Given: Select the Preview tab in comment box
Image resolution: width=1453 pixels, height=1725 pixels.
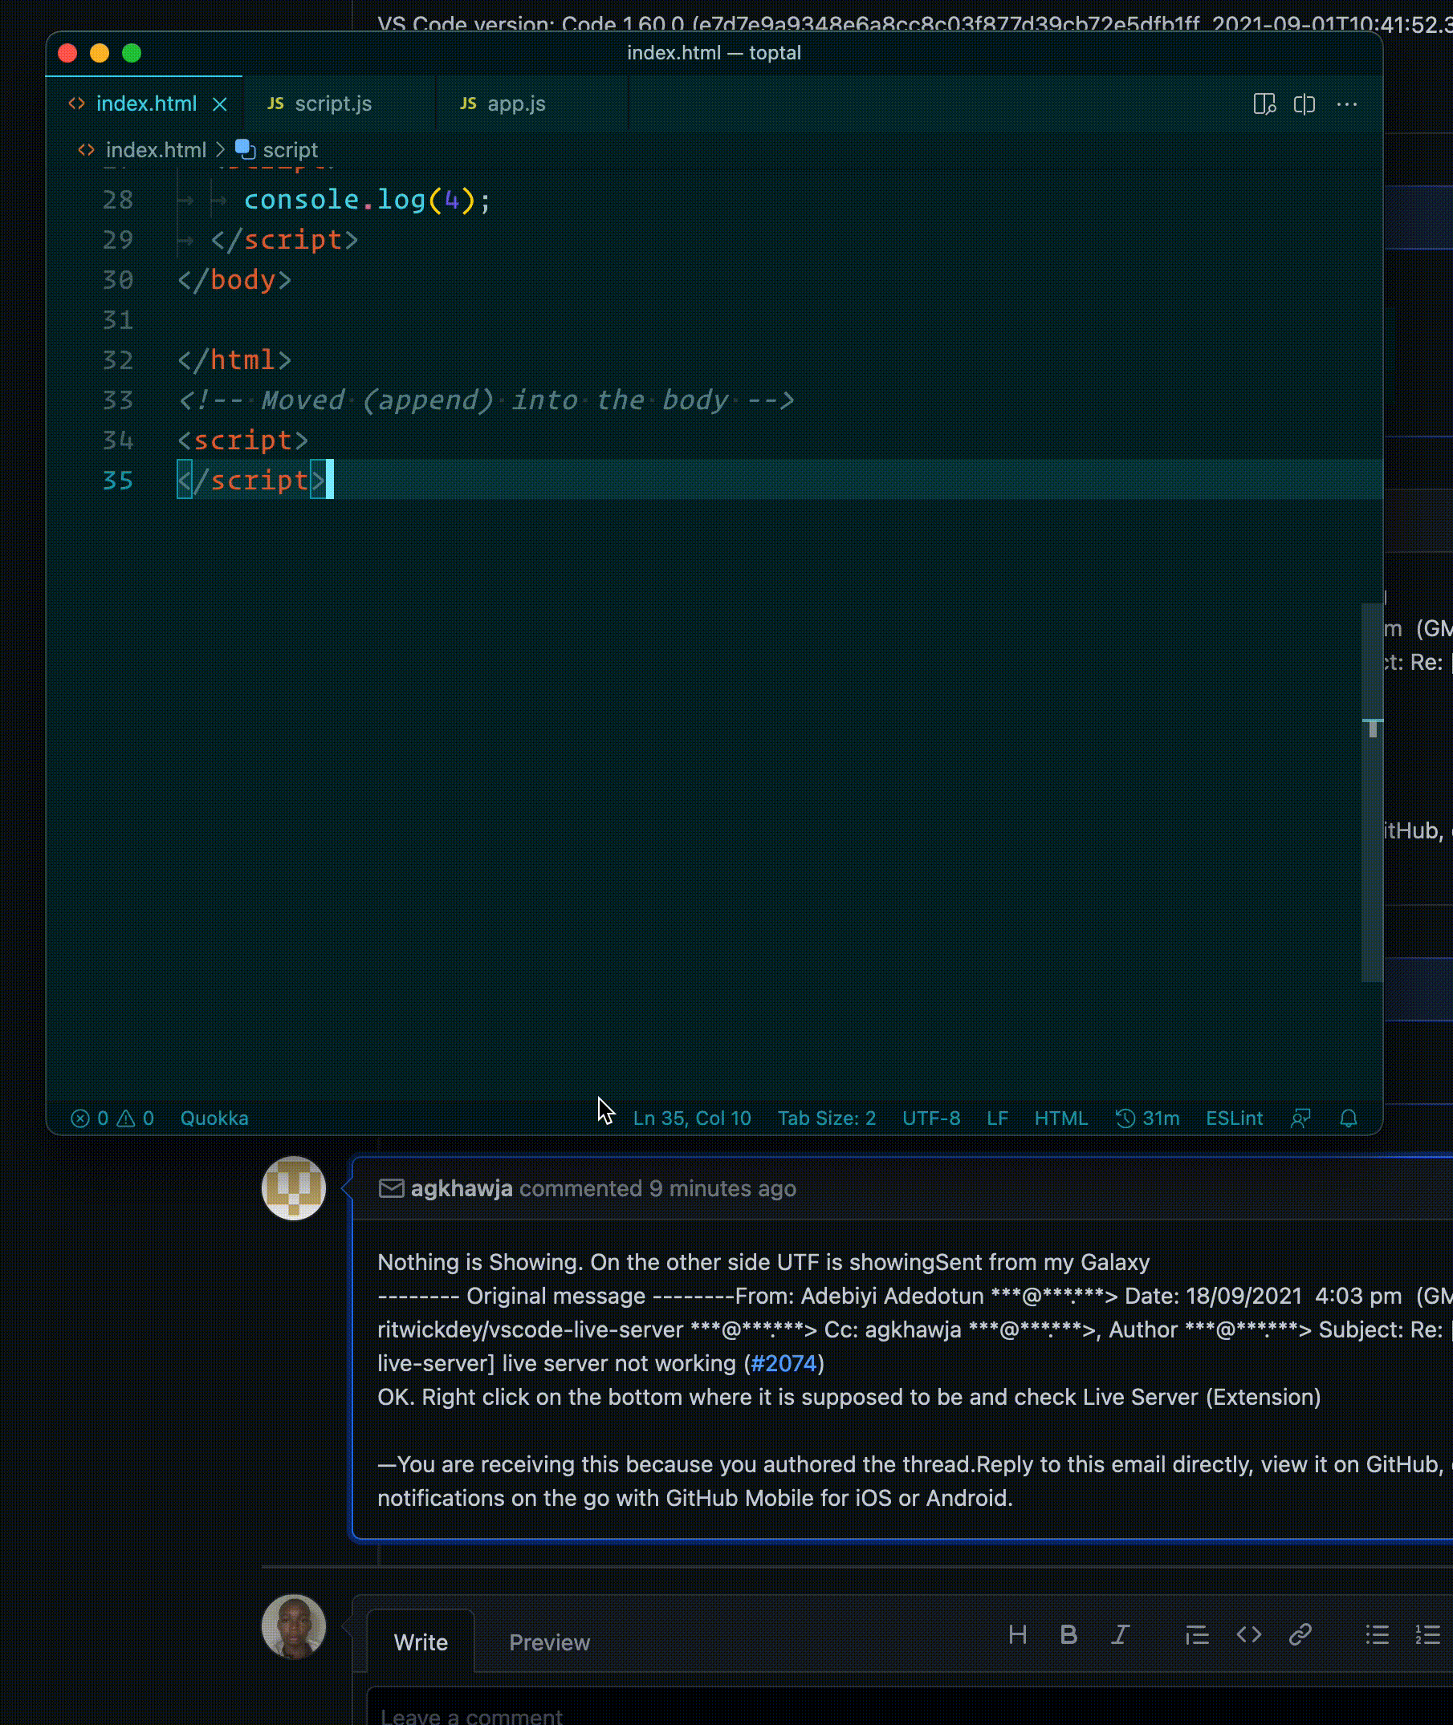Looking at the screenshot, I should 549,1642.
